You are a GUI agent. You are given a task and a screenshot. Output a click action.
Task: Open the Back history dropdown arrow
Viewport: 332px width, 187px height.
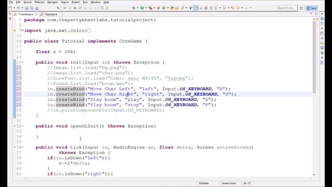[242, 8]
